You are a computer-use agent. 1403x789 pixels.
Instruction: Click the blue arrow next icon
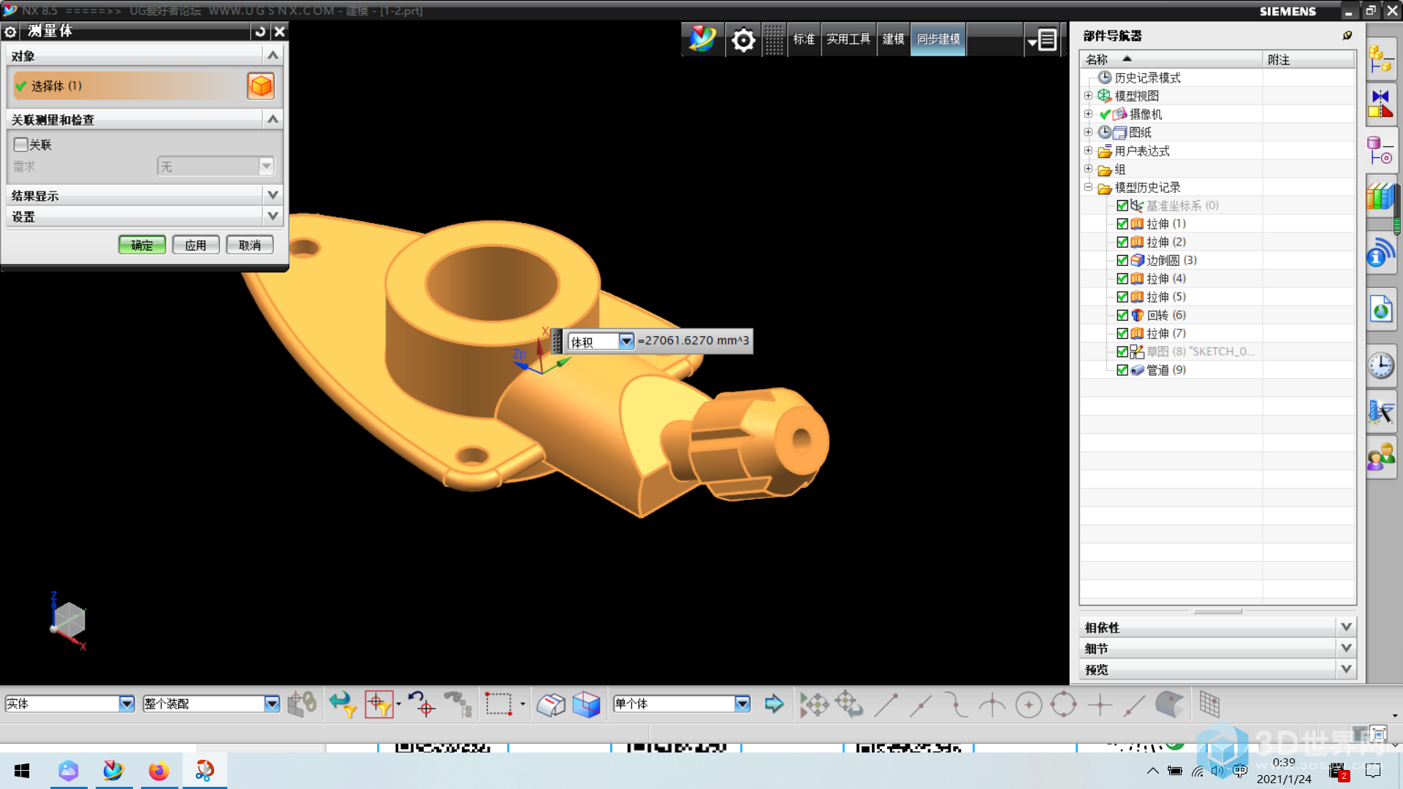774,704
